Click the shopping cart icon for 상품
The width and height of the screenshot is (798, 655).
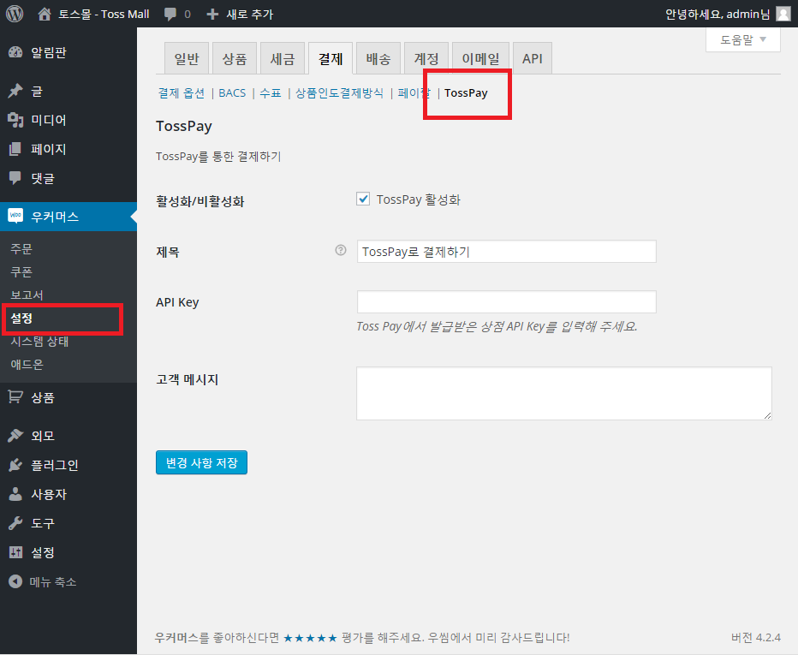tap(15, 397)
